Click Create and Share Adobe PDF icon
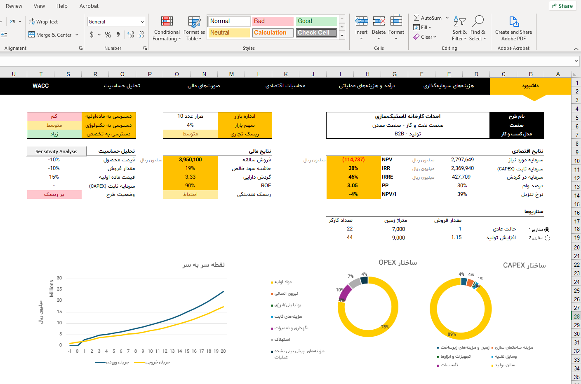581x384 pixels. coord(513,21)
